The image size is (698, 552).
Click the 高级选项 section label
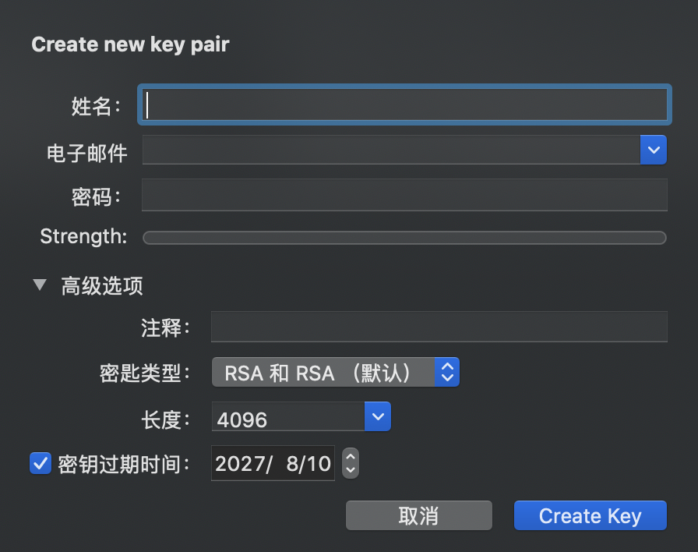point(102,286)
